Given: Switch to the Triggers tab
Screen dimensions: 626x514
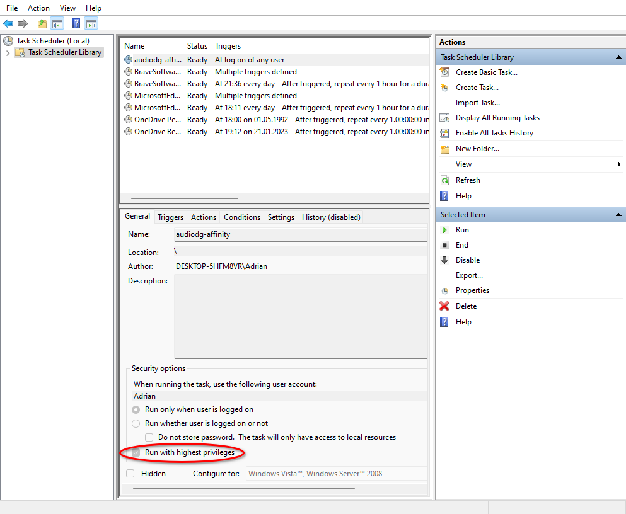Looking at the screenshot, I should tap(170, 217).
